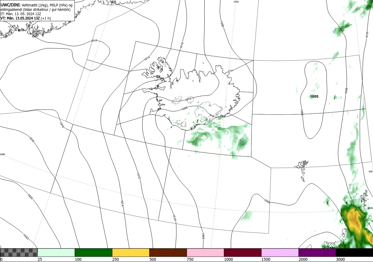
Task: Click the legend value 500
Action: click(153, 259)
